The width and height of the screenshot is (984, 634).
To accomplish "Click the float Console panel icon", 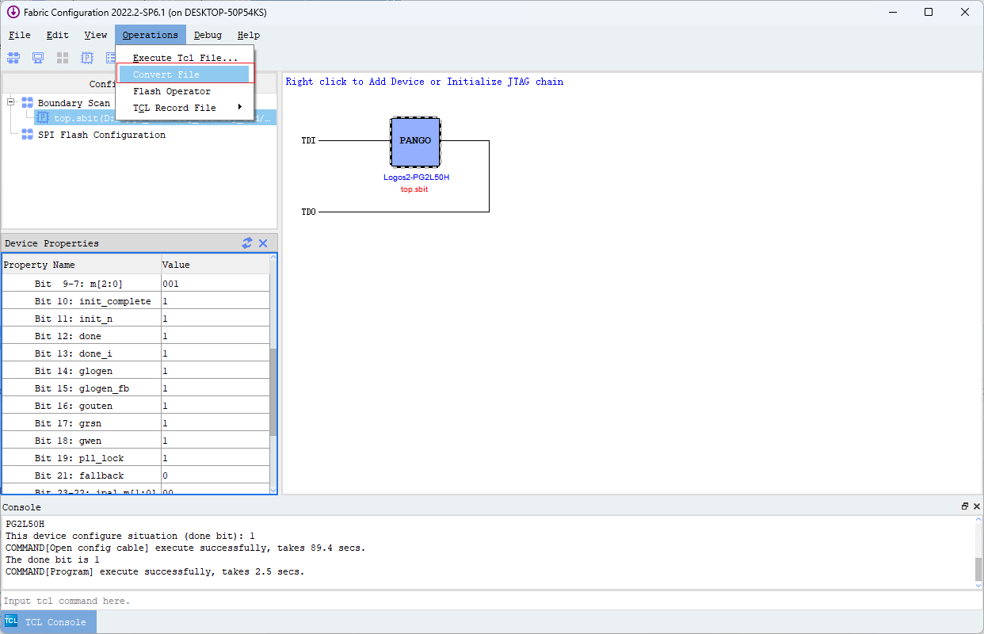I will tap(964, 506).
